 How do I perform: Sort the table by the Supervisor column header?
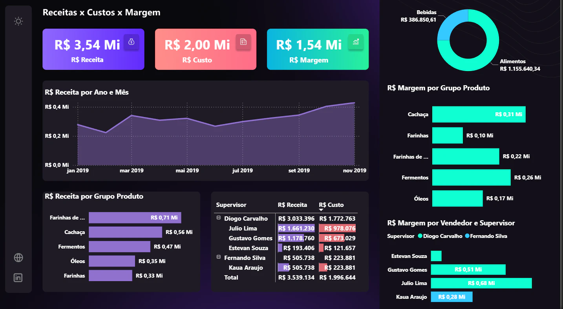click(x=231, y=205)
